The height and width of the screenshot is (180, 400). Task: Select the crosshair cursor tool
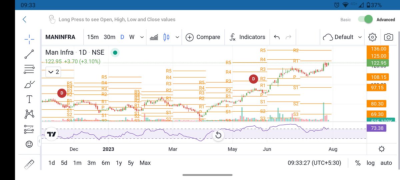[29, 39]
